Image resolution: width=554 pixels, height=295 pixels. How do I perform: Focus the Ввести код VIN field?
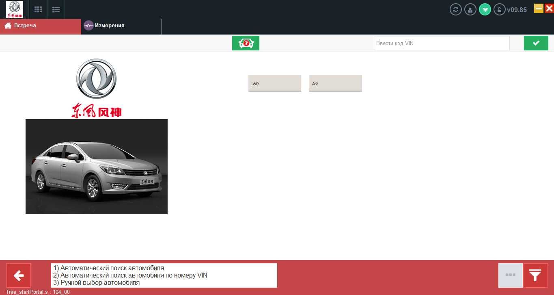(442, 43)
